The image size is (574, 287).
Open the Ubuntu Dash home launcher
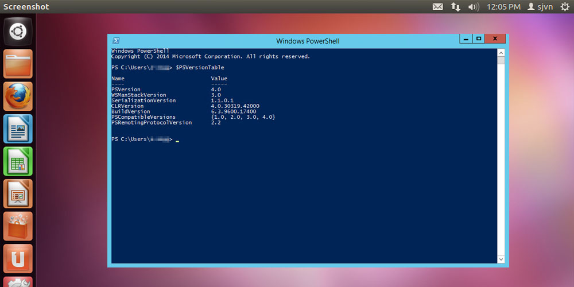(18, 32)
